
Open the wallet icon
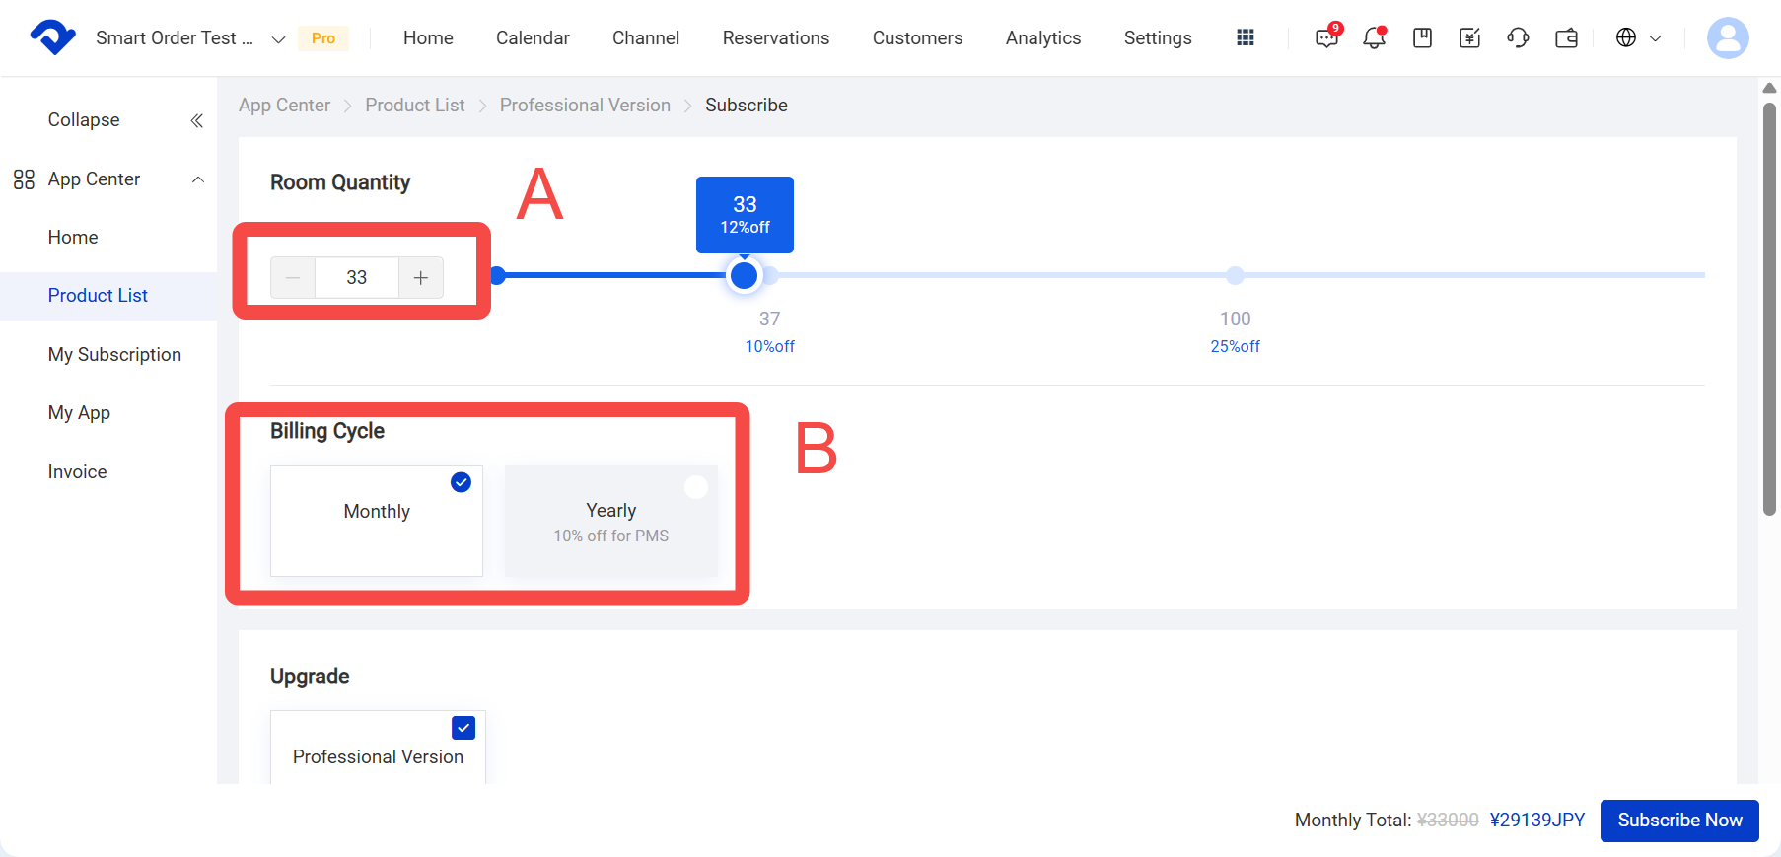click(1566, 37)
